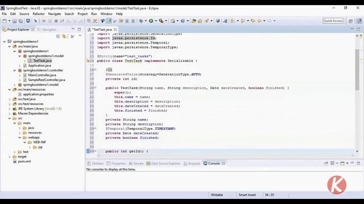Toggle Mark Occurrences toolbar button
Viewport: 364px width, 204px height.
click(109, 21)
